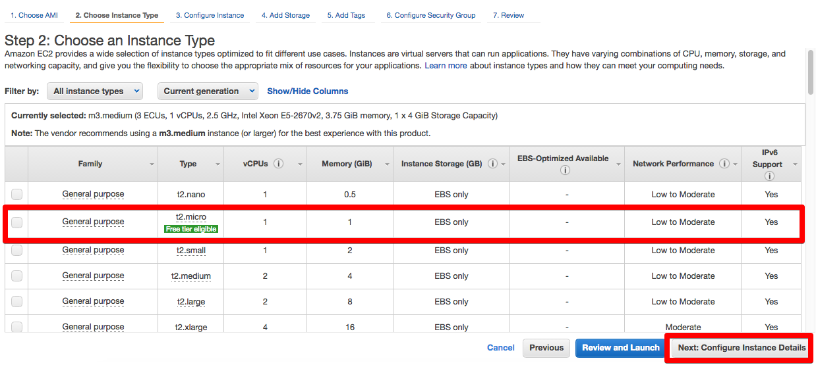Select the t2.micro instance checkbox
816x365 pixels.
(16, 222)
